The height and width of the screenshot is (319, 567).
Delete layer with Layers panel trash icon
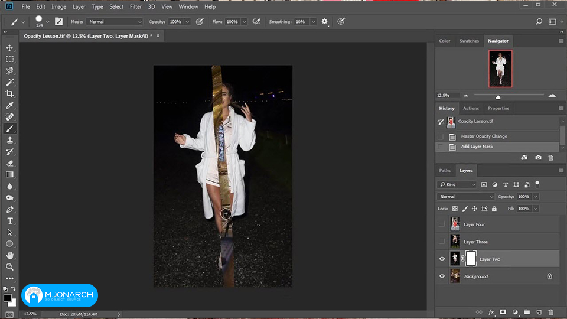click(550, 312)
